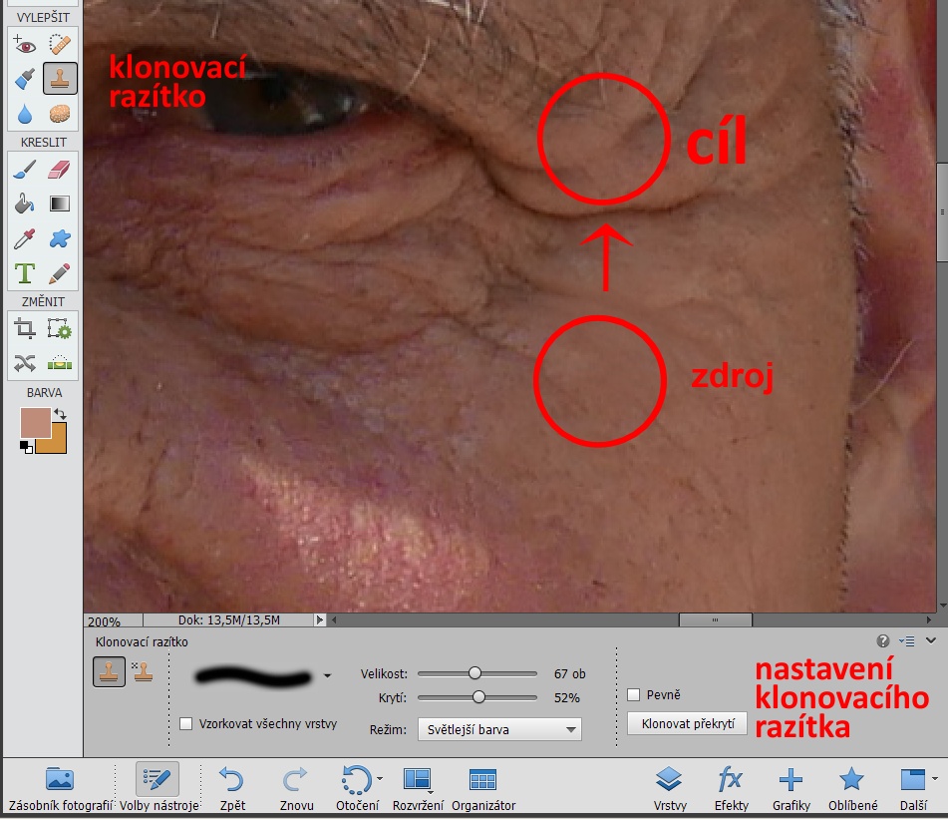Select the Spot Healing Brush bandage tool
948x820 pixels.
(x=60, y=43)
